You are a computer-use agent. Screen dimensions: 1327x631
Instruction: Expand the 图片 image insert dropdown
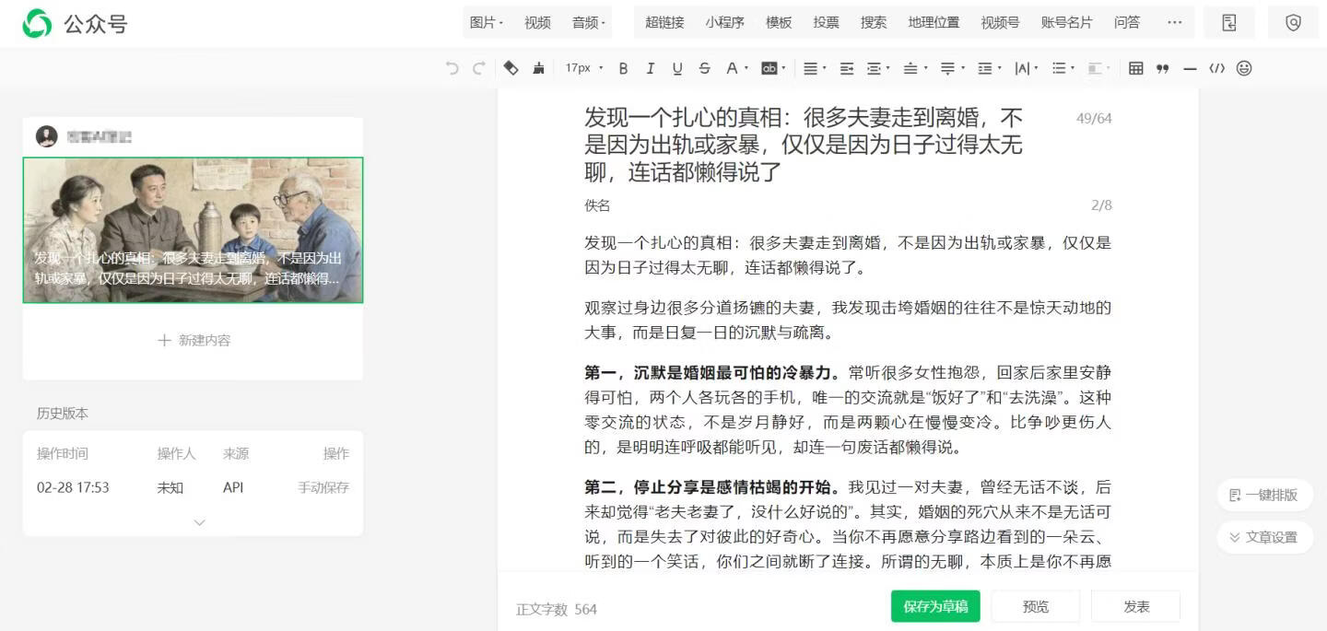click(487, 22)
